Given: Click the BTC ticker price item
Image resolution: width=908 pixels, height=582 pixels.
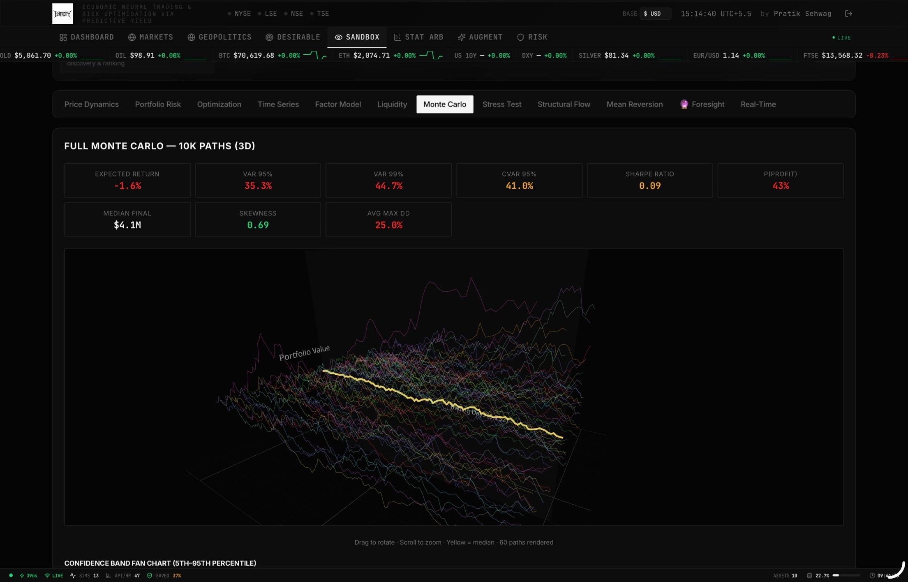Looking at the screenshot, I should [253, 56].
